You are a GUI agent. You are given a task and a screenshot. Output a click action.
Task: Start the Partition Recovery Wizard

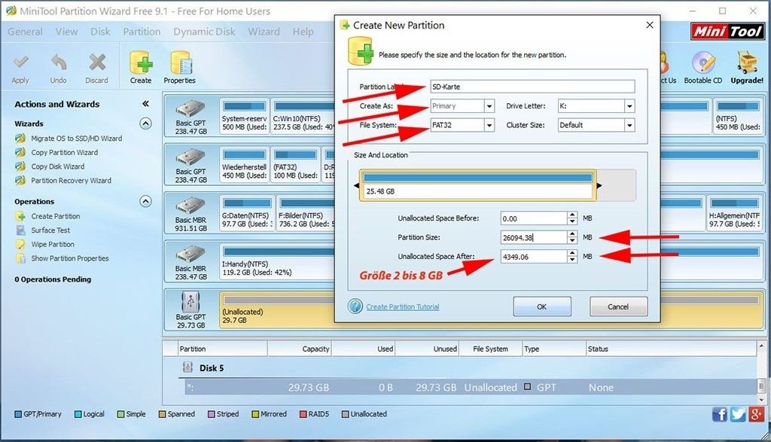click(x=71, y=181)
